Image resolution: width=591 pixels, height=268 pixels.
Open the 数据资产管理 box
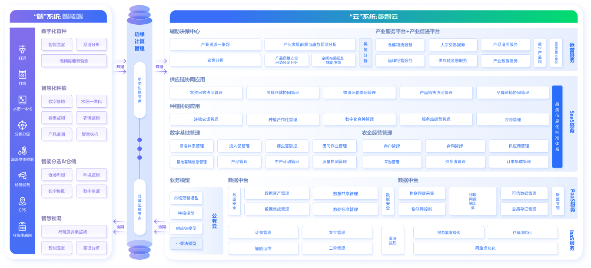[277, 193]
